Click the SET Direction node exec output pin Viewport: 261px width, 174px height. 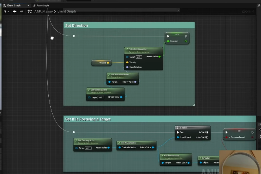coord(186,36)
